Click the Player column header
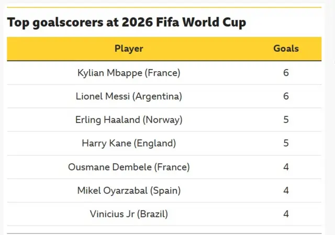Viewport: 335px width, 235px height. 129,49
